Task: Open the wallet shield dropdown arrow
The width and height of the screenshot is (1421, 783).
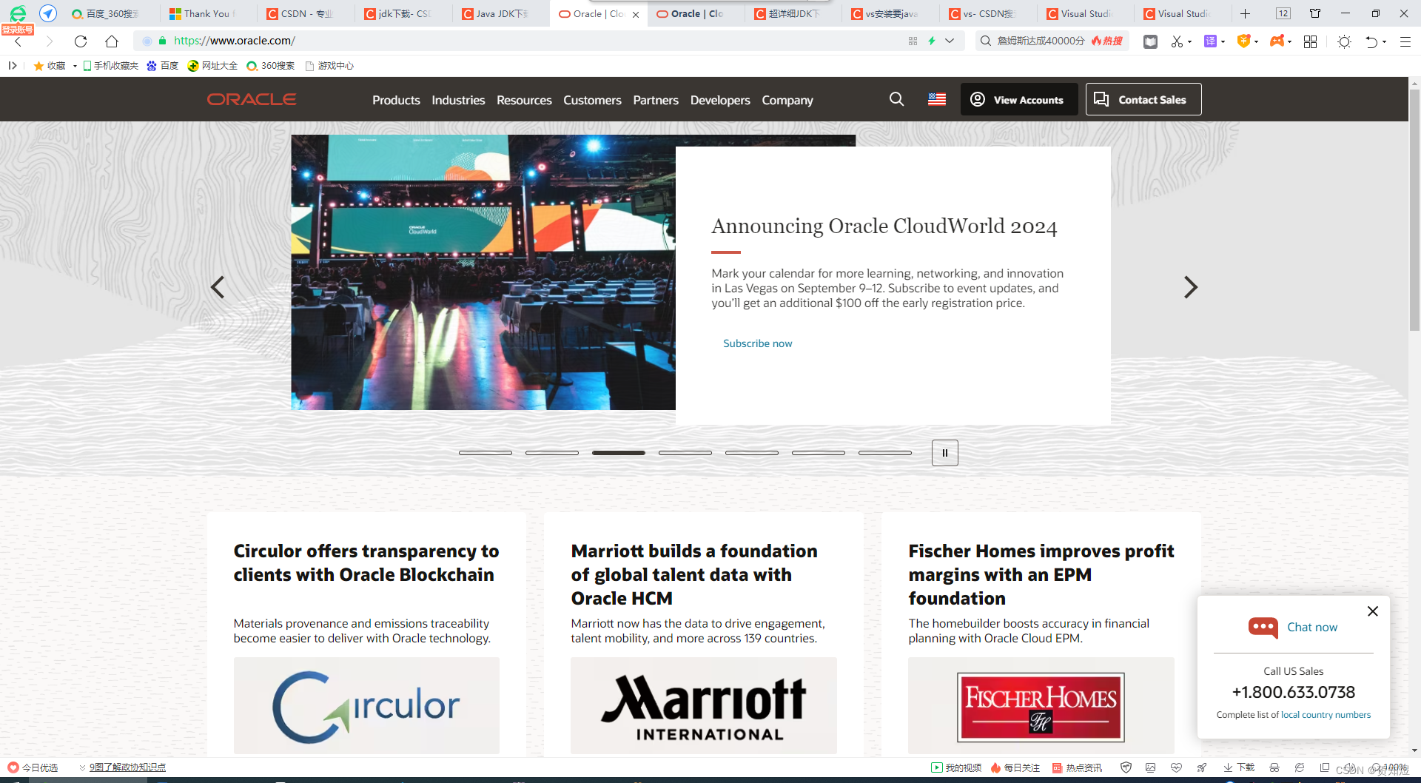Action: pyautogui.click(x=1256, y=41)
